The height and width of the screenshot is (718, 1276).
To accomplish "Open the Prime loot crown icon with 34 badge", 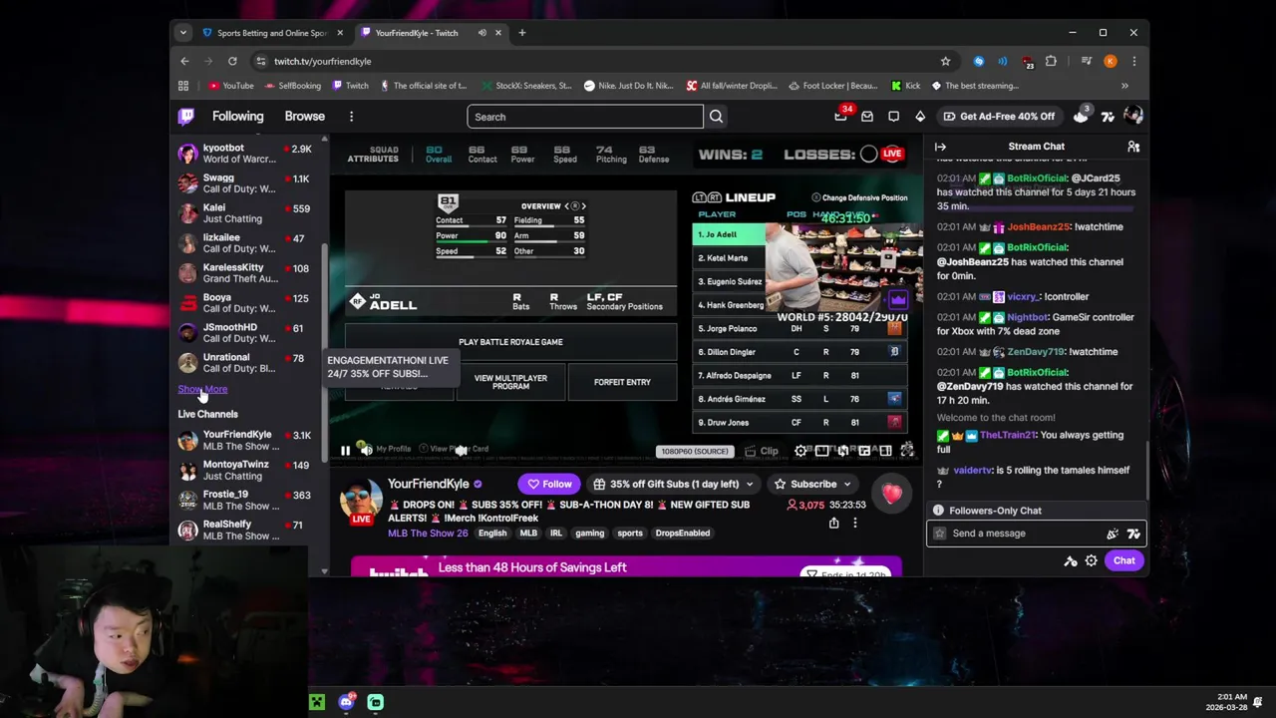I will [x=840, y=117].
